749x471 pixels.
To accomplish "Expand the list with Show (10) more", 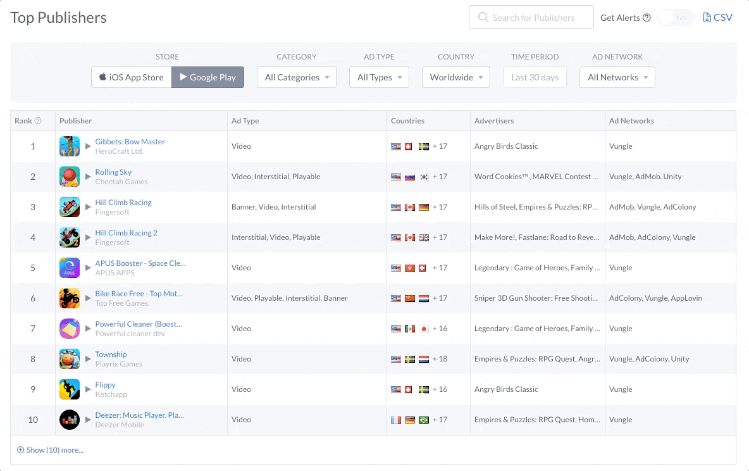I will [x=50, y=450].
